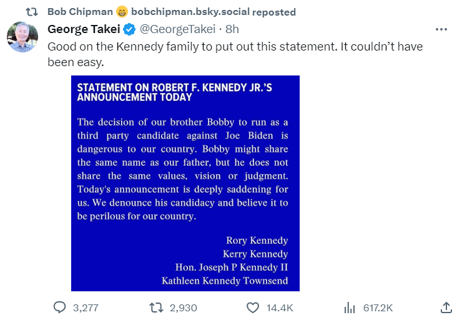
Task: Click the repost indicator icon beside Bob Chipman
Action: click(x=32, y=12)
